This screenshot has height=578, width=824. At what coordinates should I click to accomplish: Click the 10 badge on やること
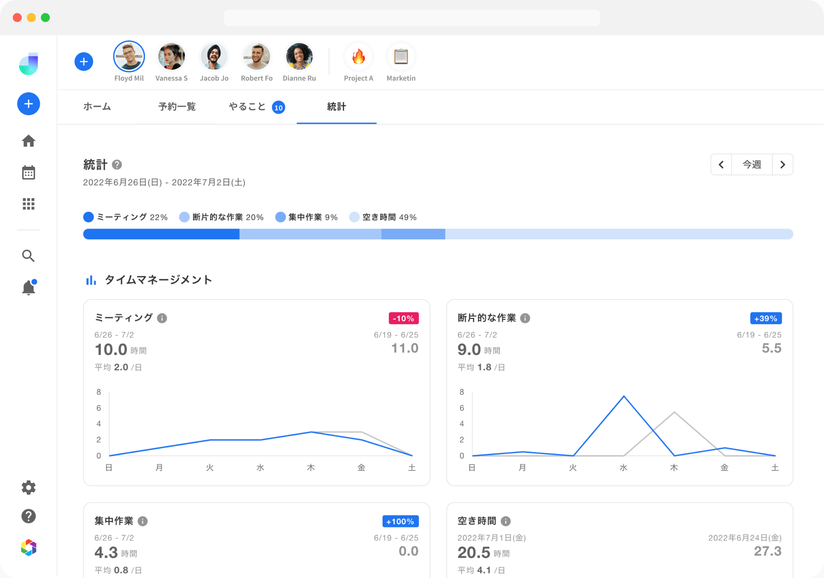pos(279,107)
